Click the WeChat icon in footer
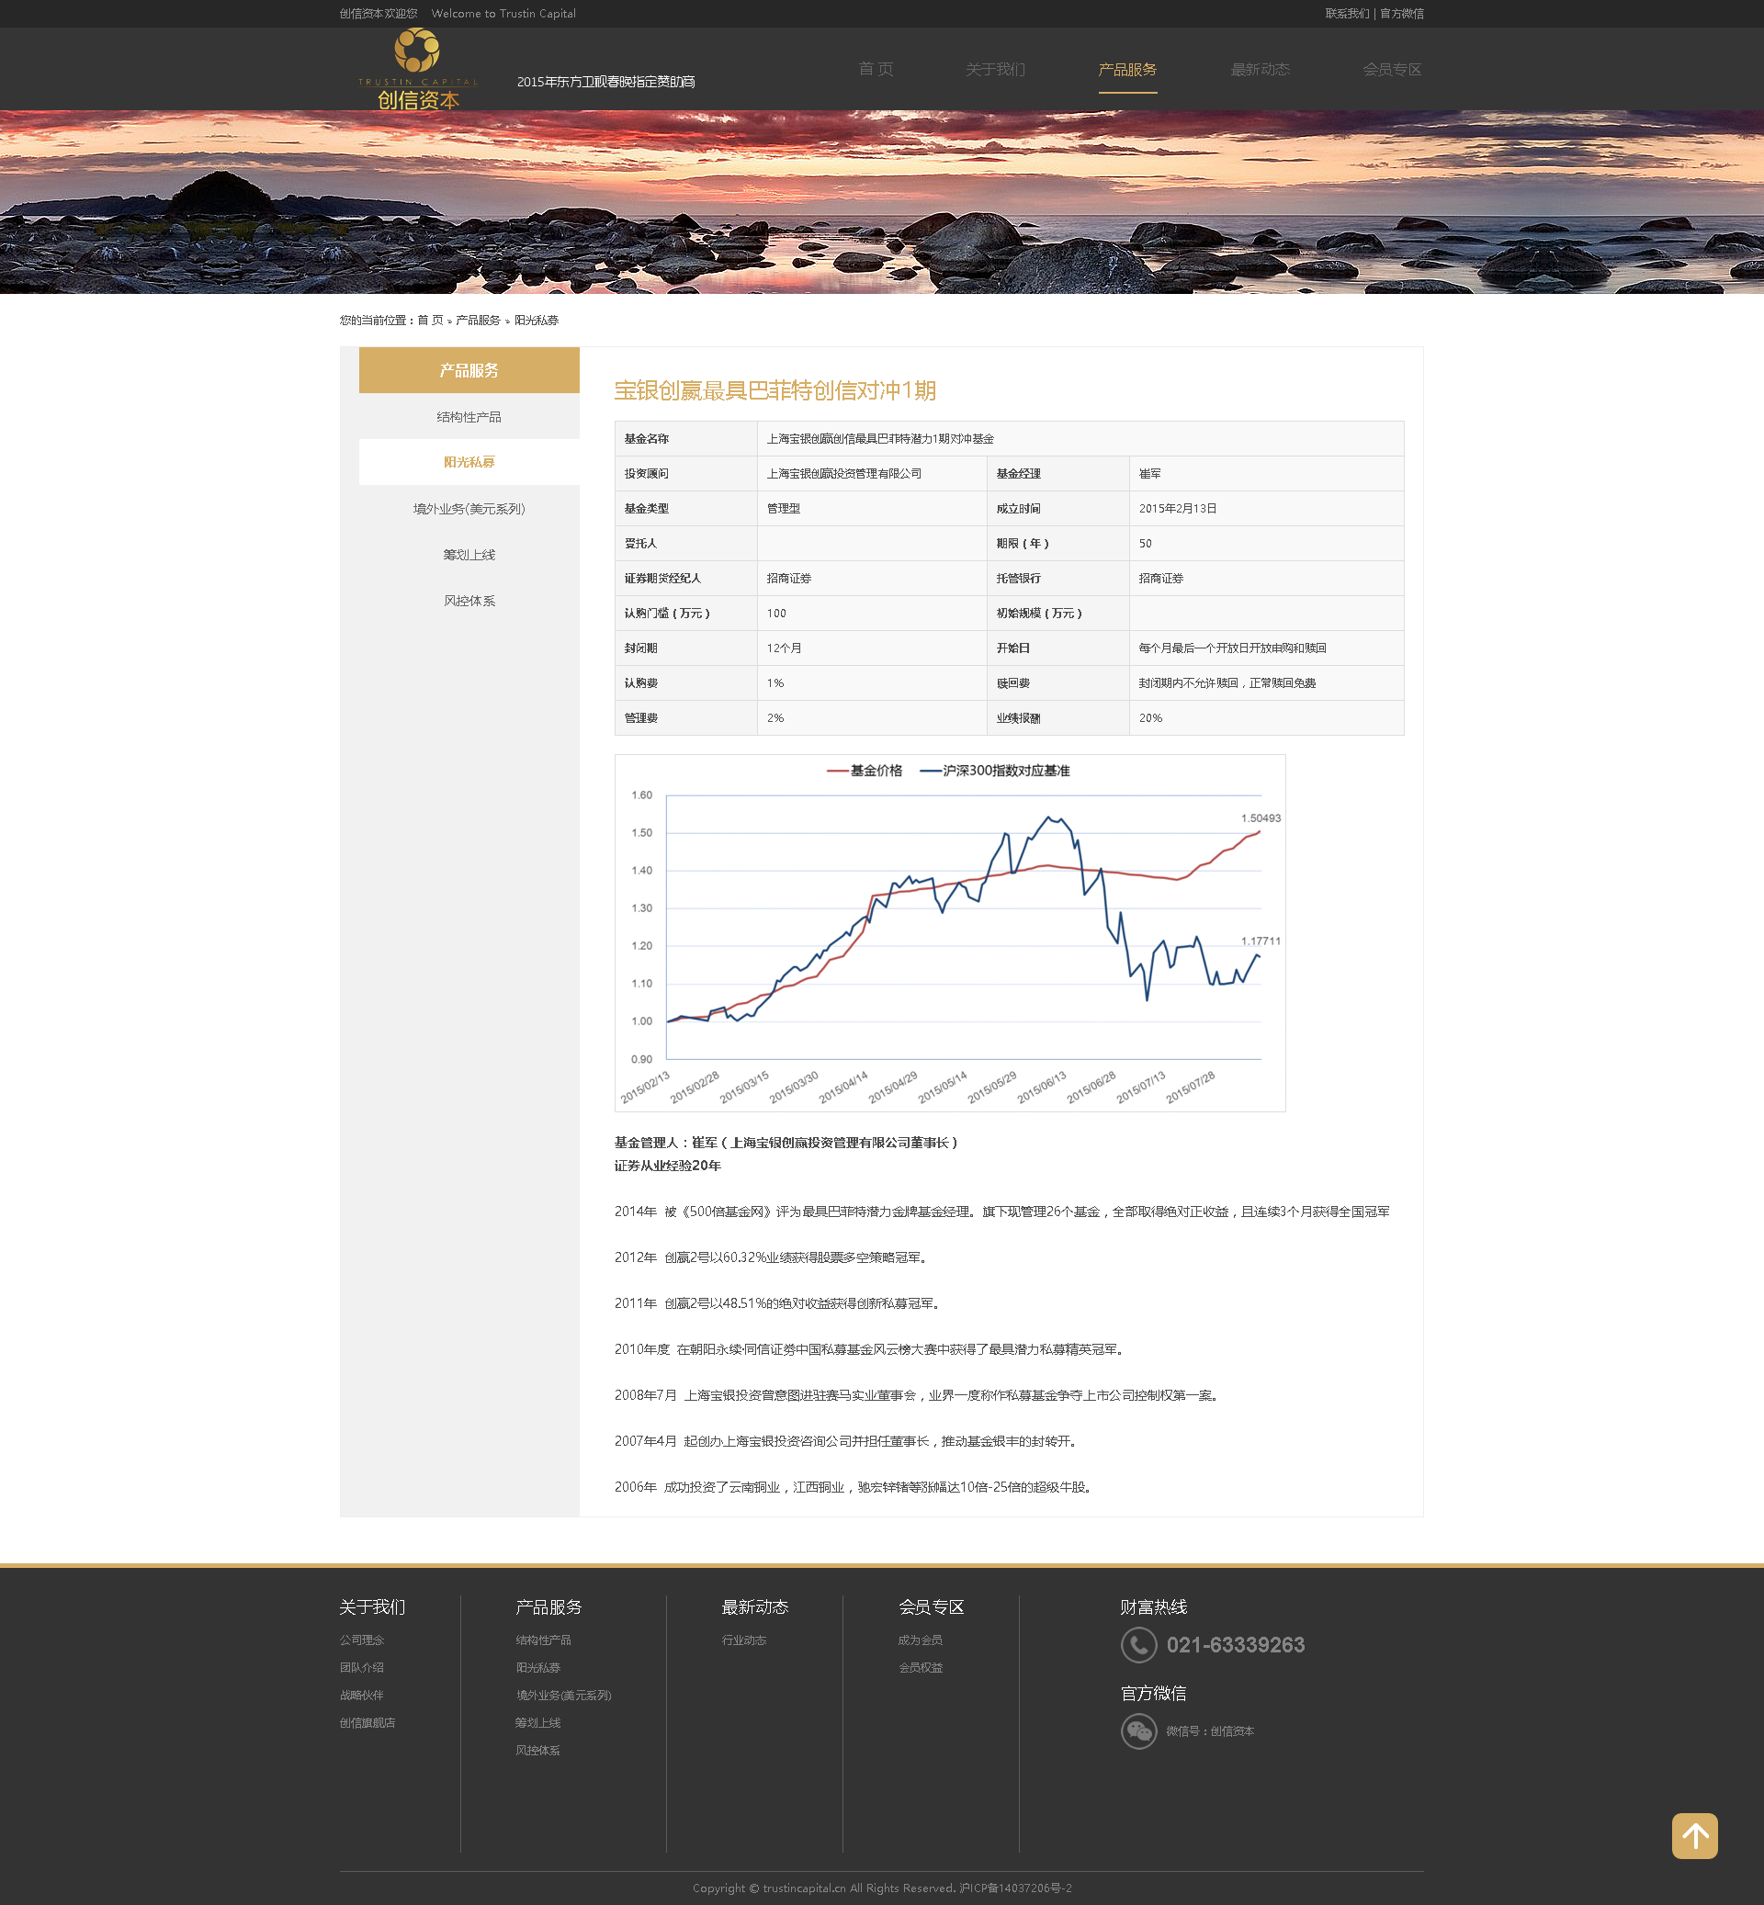The image size is (1764, 1905). (1137, 1730)
